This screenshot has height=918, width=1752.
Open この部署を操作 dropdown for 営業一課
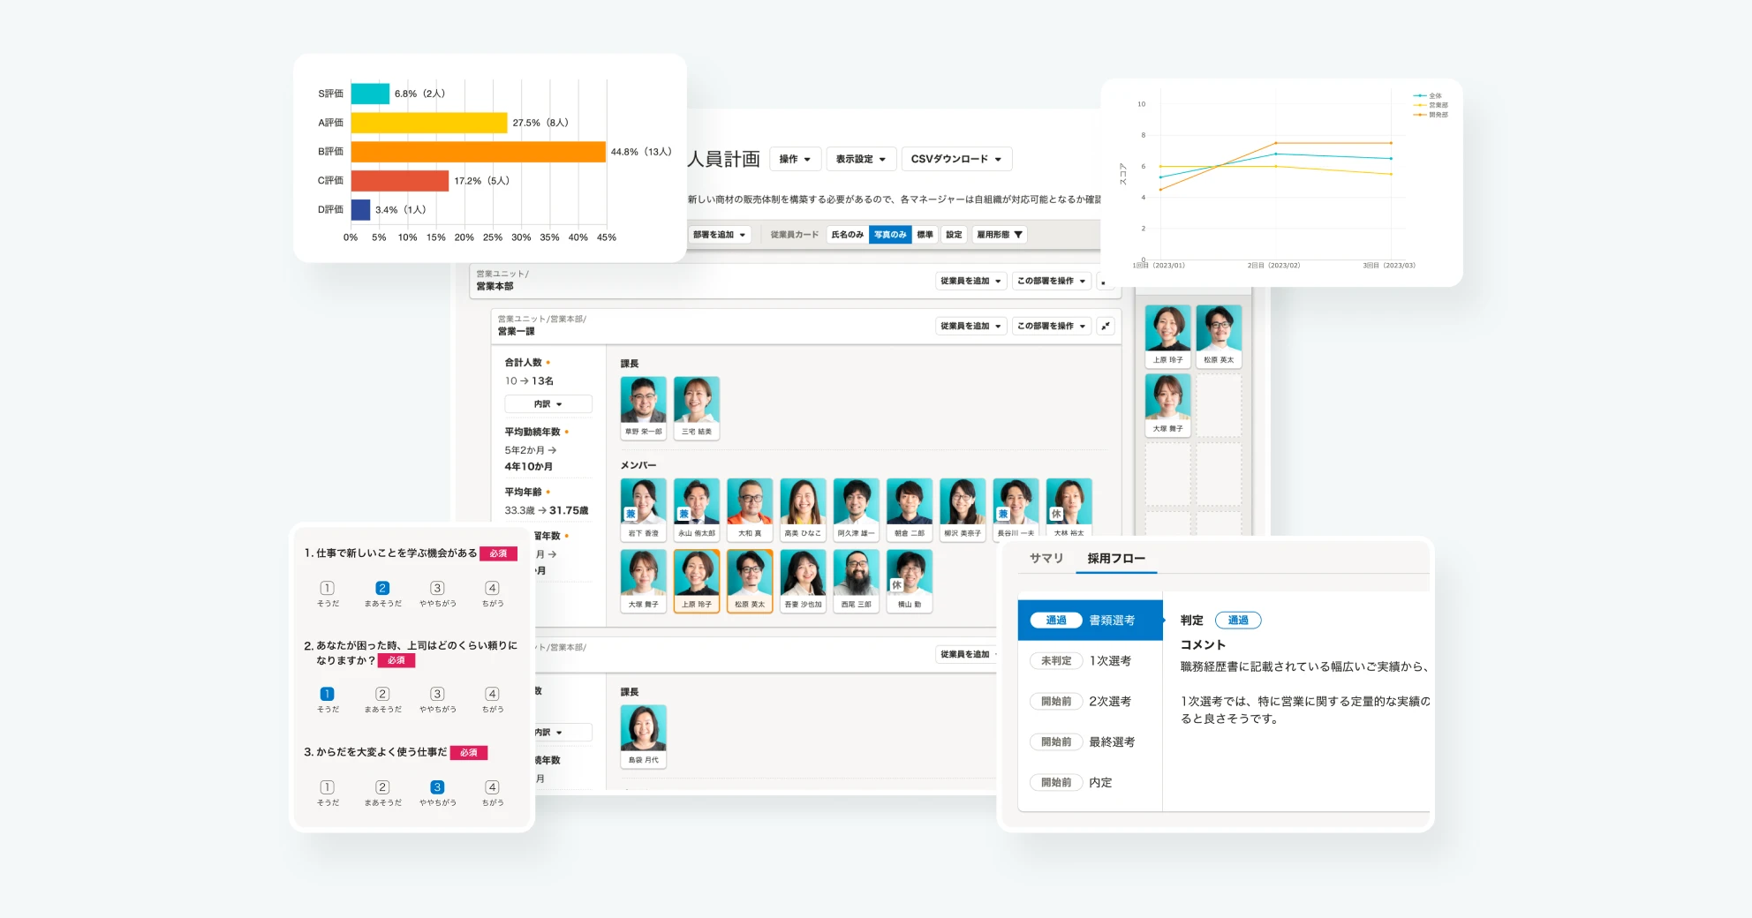pos(1052,326)
